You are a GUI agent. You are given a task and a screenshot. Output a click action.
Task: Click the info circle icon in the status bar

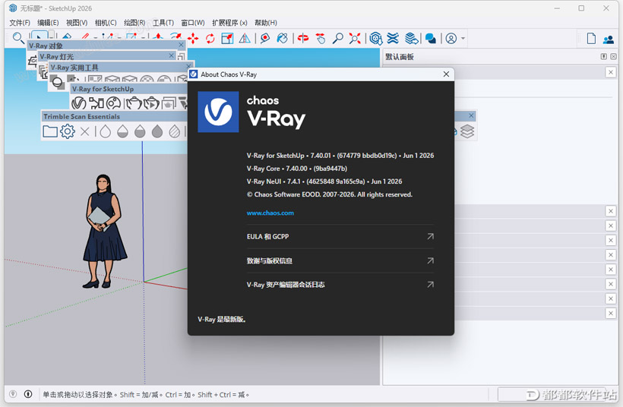[28, 394]
